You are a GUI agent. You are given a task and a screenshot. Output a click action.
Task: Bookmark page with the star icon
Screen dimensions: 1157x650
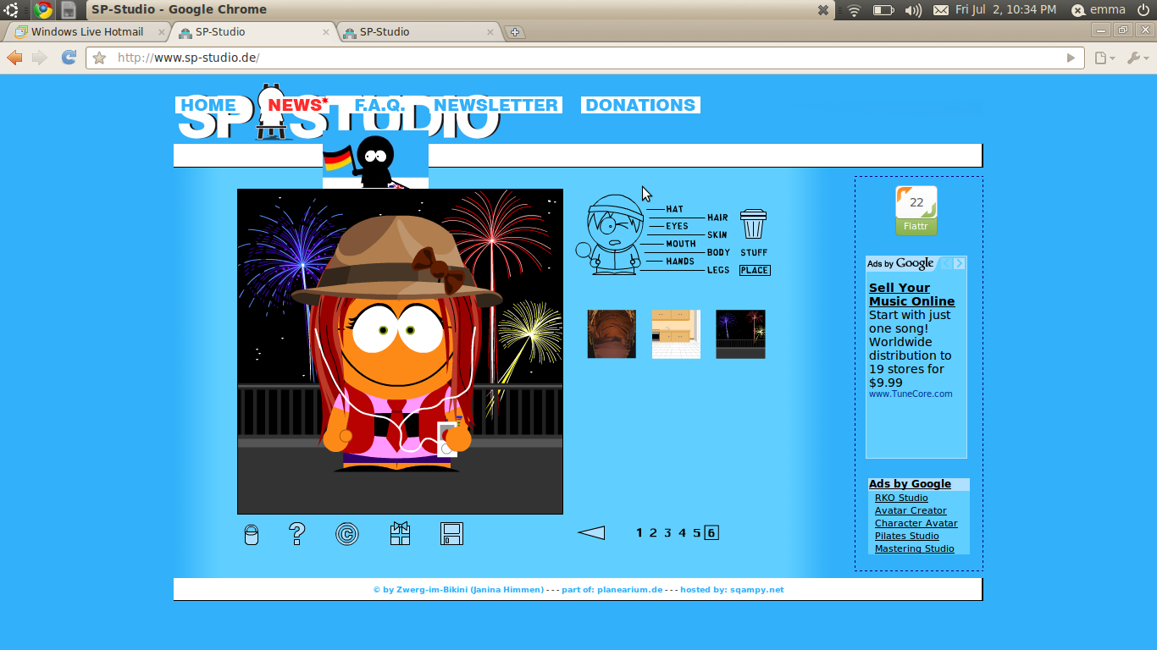click(x=99, y=58)
